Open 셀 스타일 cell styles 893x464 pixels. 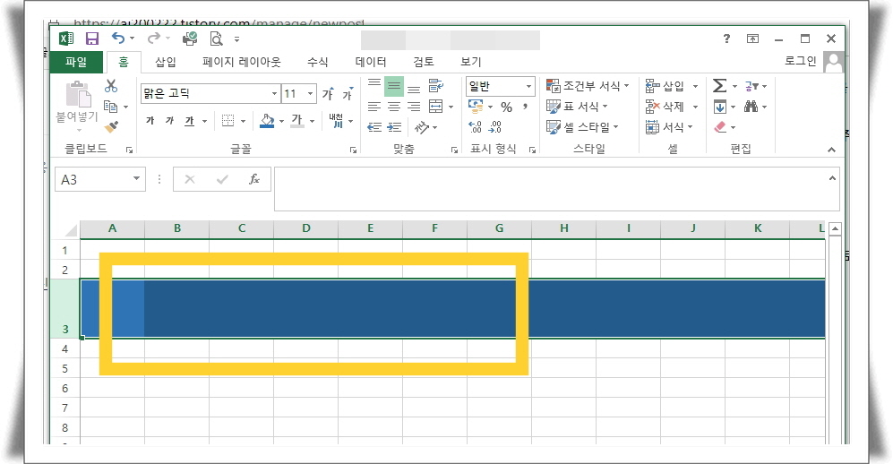582,127
